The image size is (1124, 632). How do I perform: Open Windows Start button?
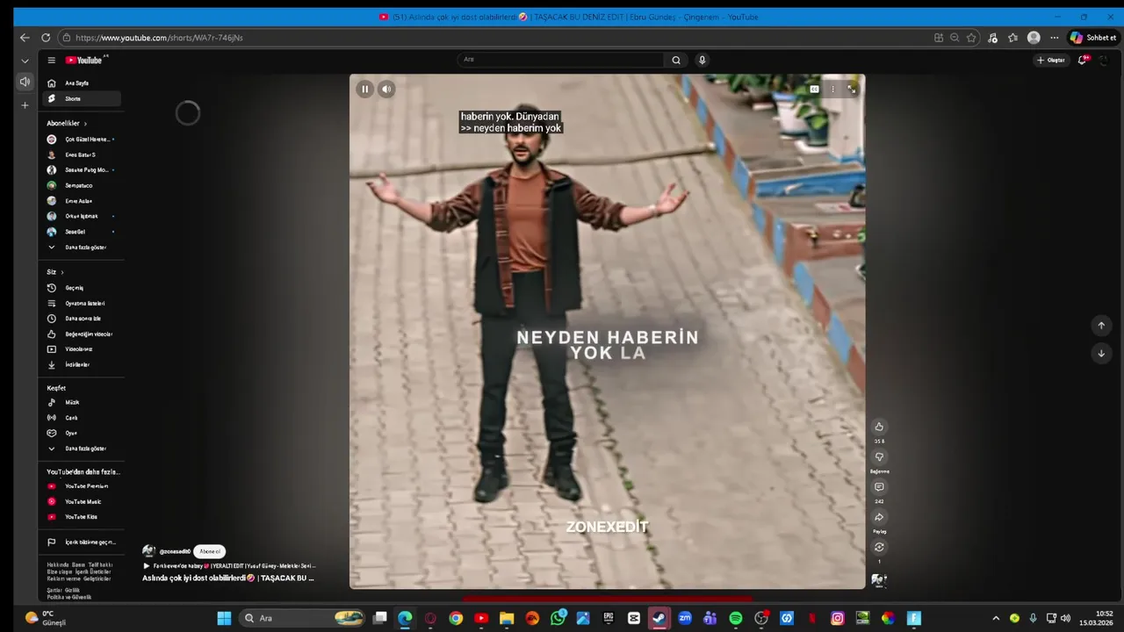click(x=224, y=618)
